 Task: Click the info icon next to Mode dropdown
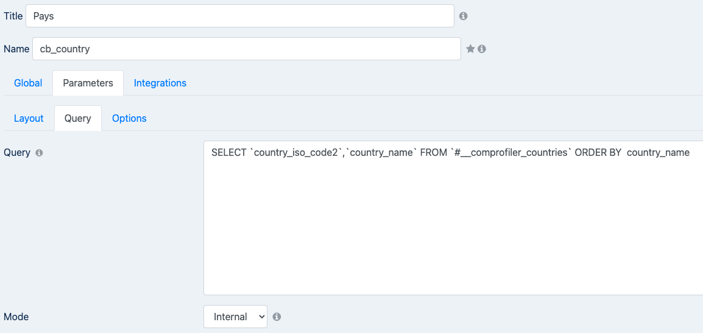277,317
